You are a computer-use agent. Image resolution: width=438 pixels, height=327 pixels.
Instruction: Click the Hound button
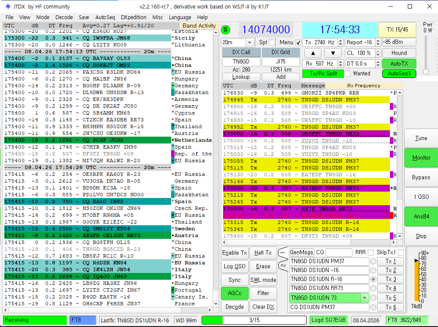[399, 53]
